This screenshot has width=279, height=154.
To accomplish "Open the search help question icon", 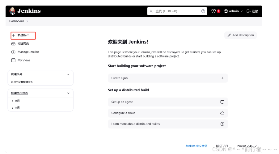I will tap(203, 11).
